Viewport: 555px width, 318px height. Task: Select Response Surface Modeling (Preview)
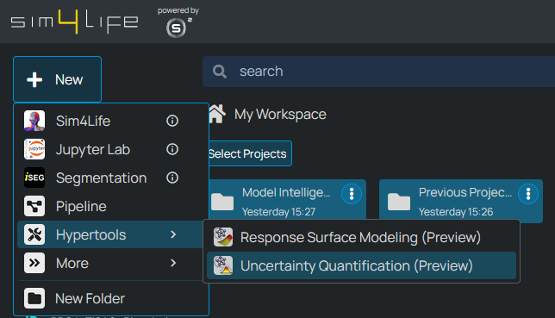(361, 237)
